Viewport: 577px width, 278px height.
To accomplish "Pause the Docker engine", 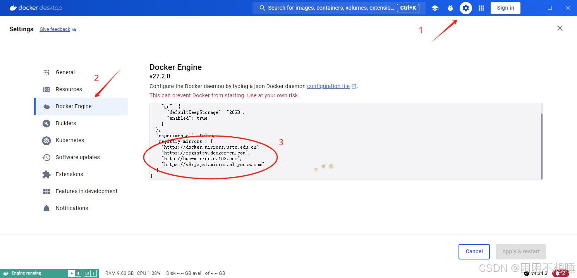I will point(78,273).
